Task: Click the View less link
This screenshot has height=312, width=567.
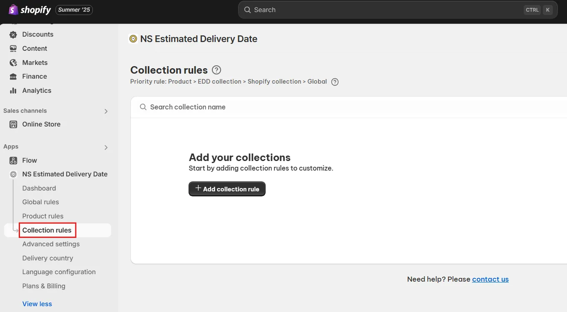Action: point(37,304)
